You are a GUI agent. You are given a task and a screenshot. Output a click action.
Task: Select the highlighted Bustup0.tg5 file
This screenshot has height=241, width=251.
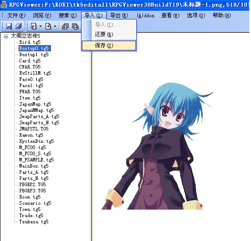[35, 48]
